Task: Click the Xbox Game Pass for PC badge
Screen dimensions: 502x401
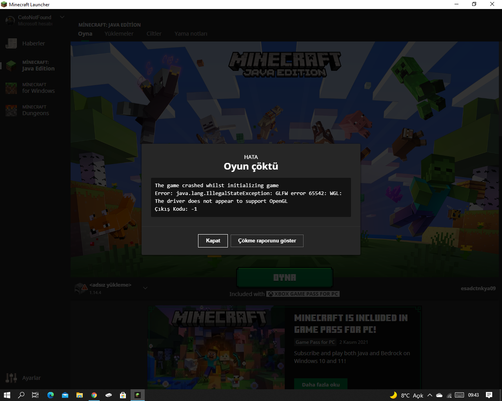Action: (303, 294)
